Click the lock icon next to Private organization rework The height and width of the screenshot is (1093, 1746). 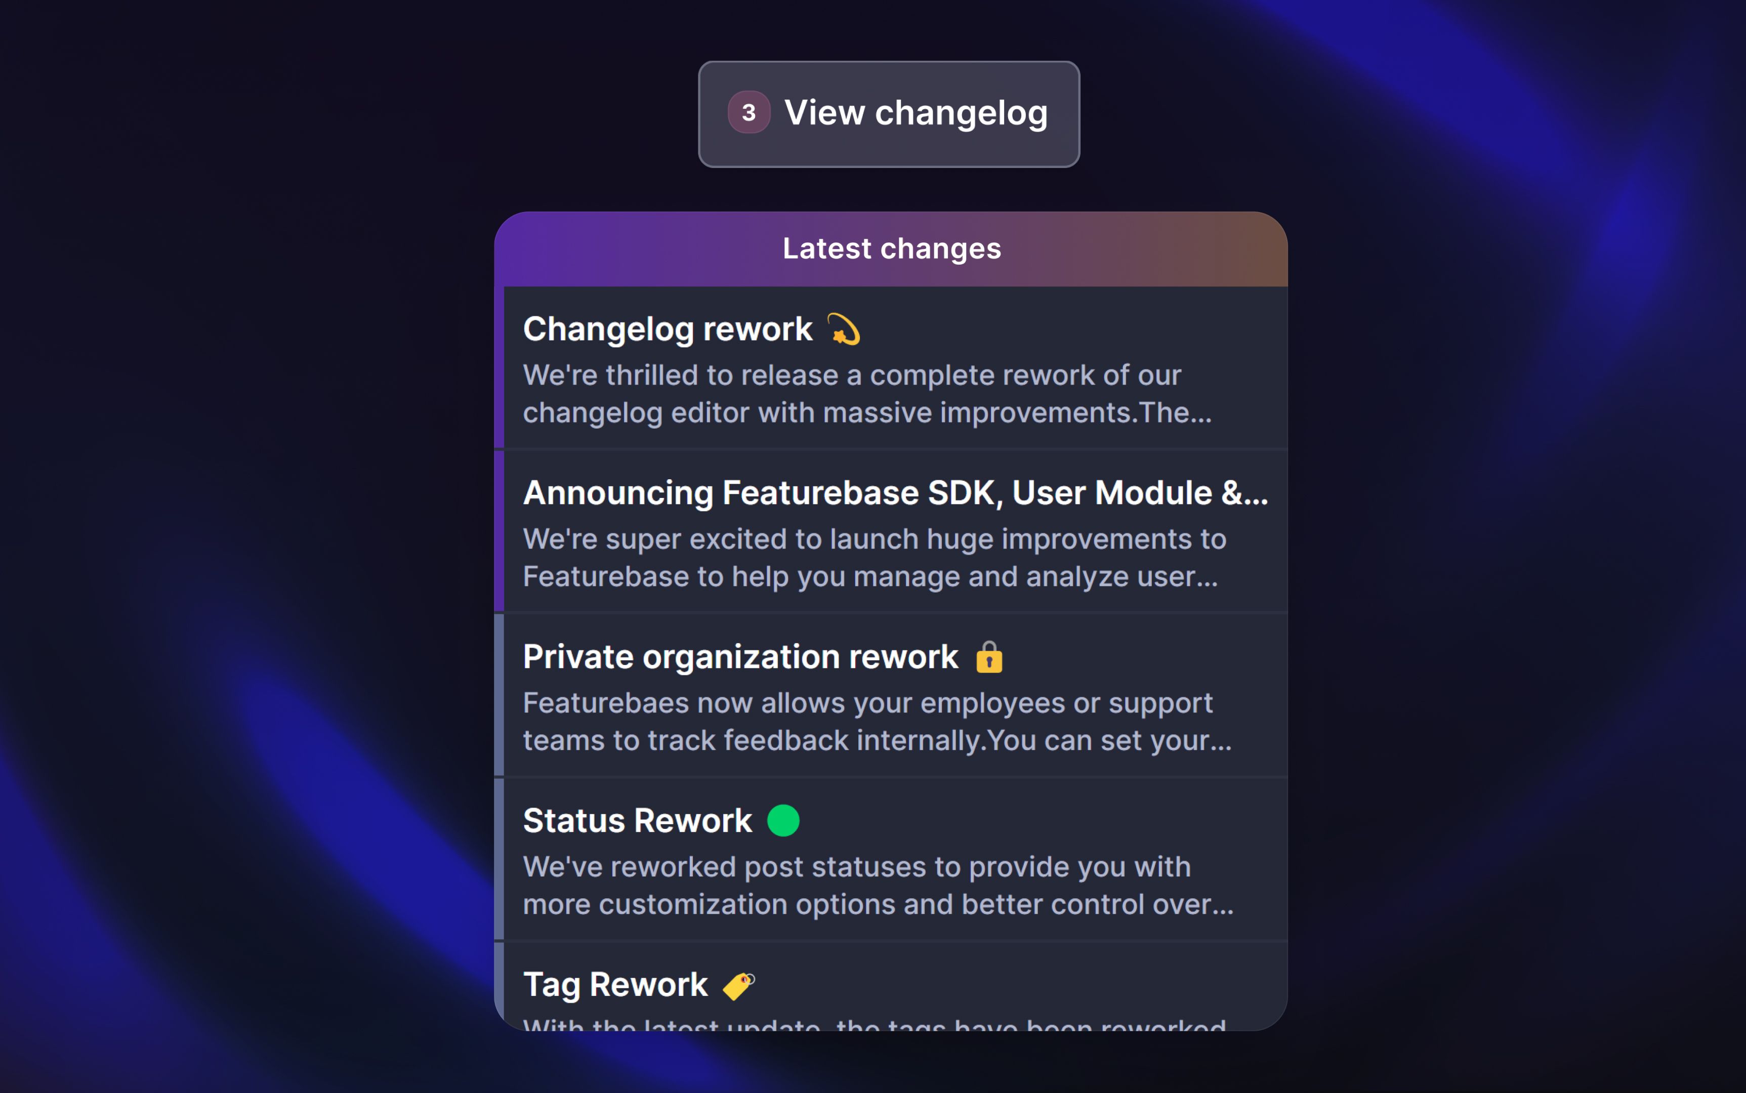[989, 657]
